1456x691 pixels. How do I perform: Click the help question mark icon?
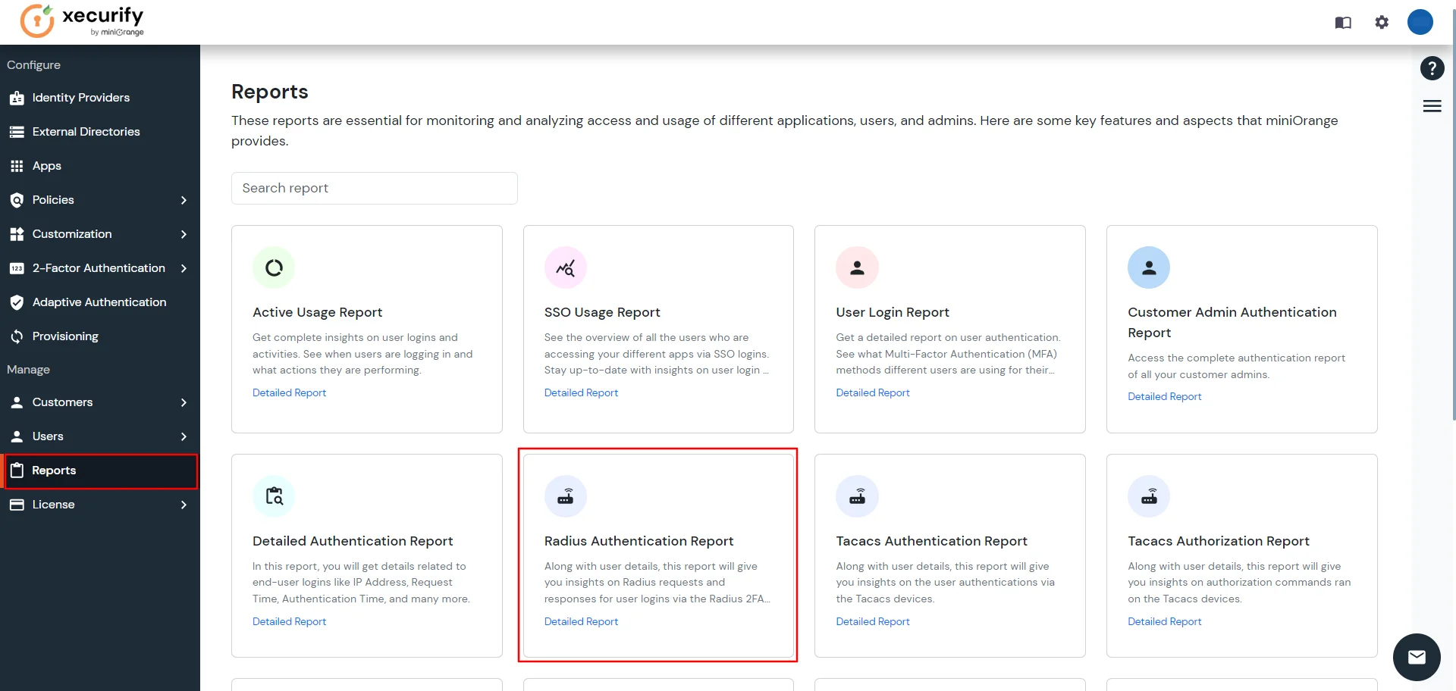[1432, 68]
